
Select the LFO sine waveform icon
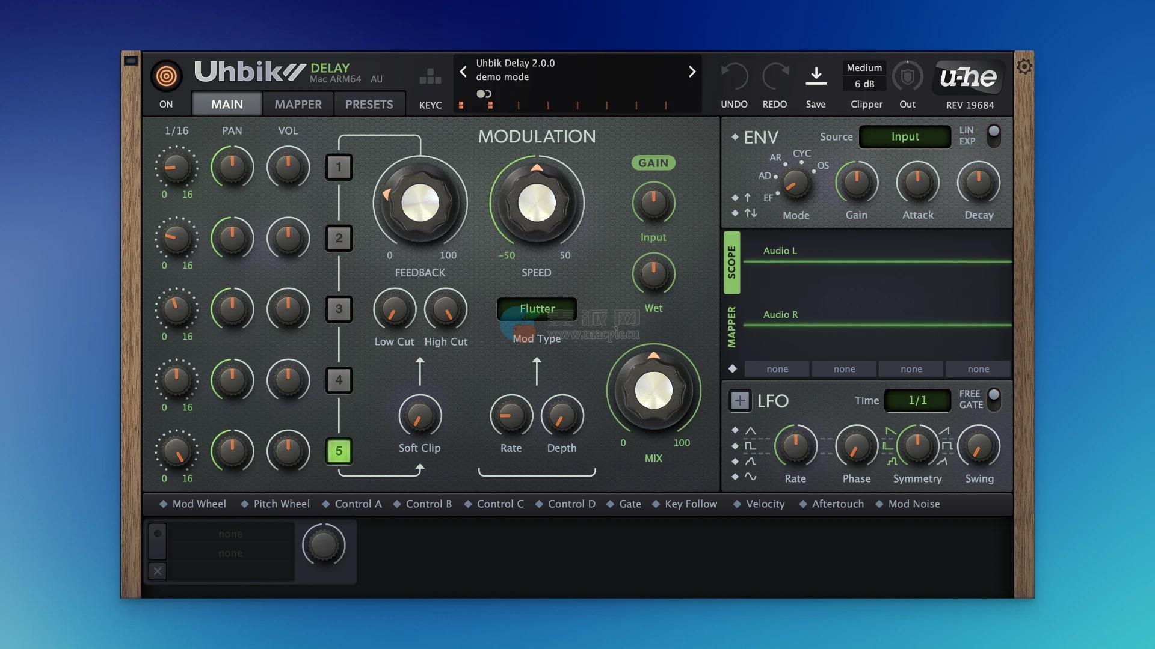tap(750, 477)
